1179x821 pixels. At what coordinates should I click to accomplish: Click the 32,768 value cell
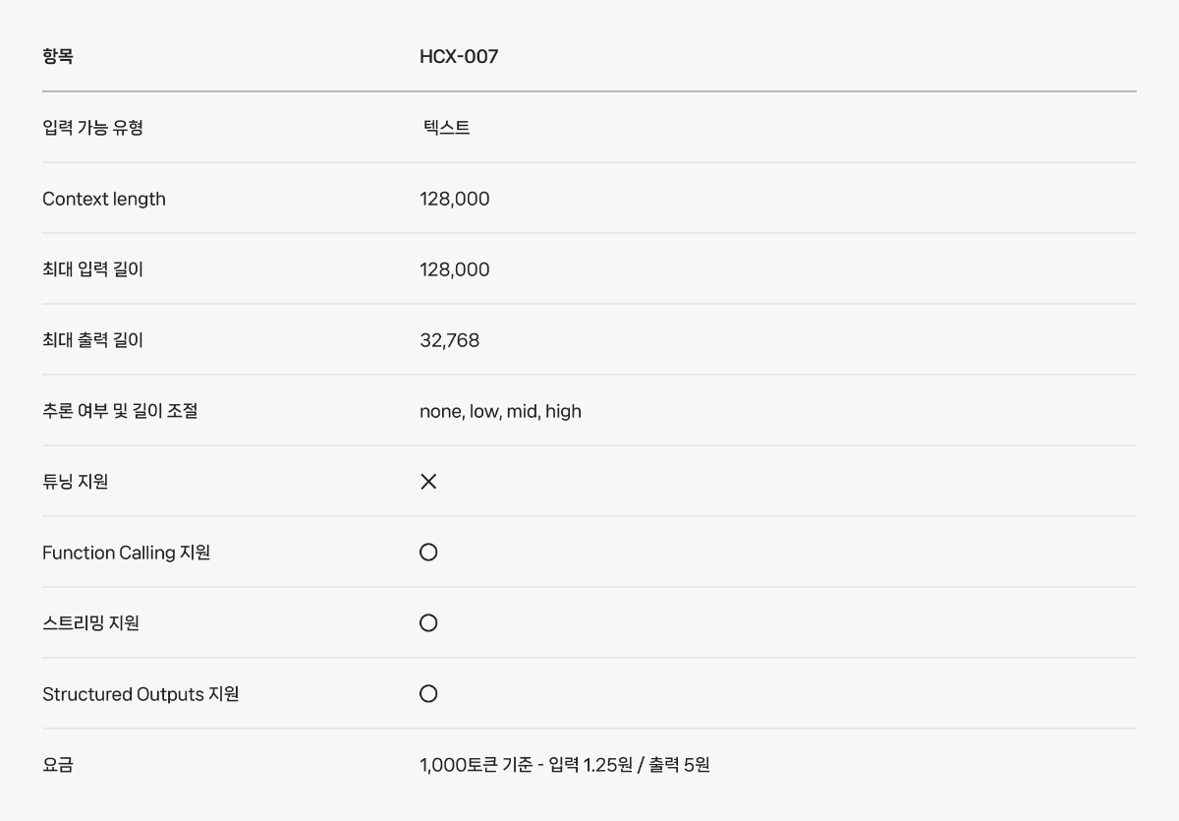coord(450,340)
